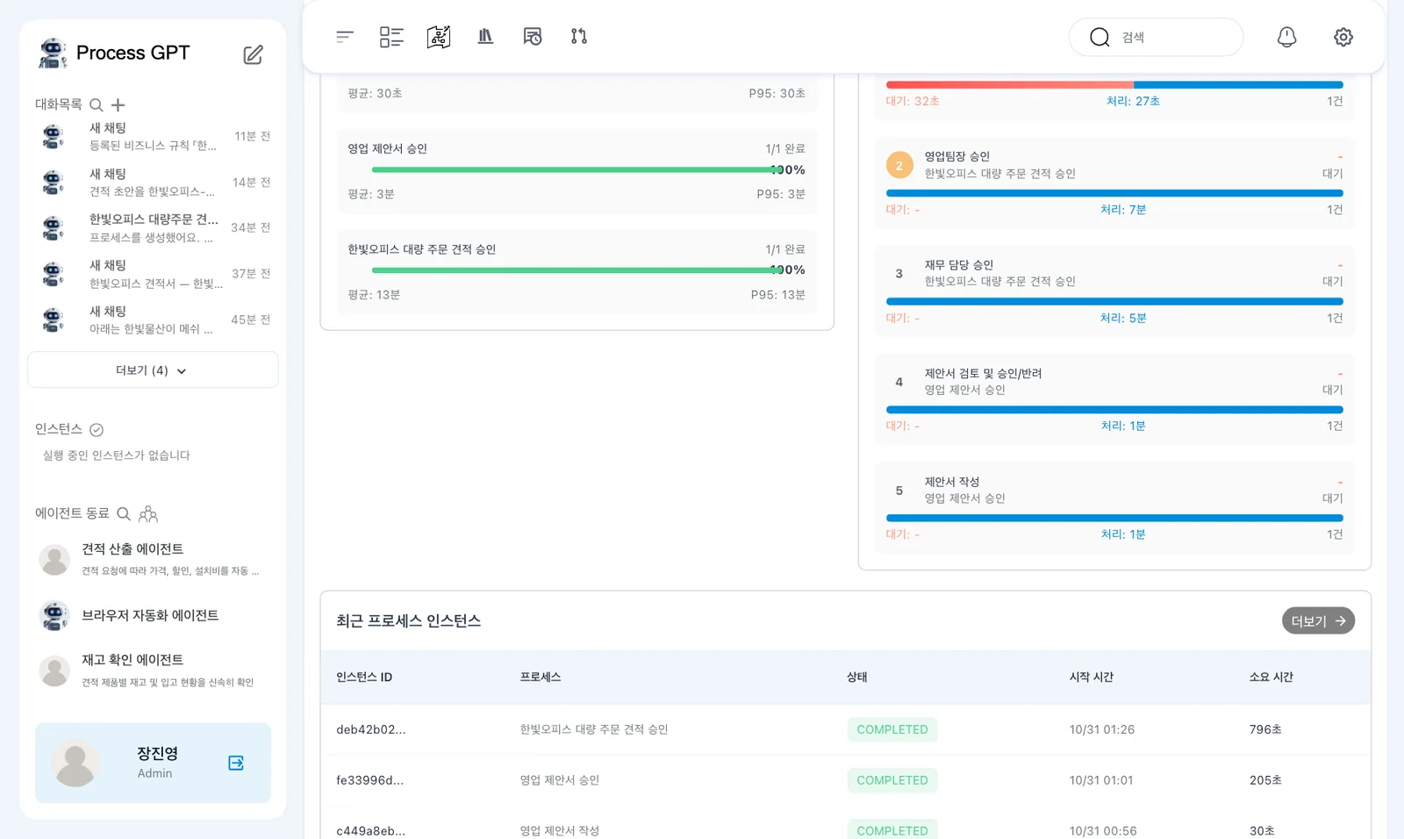Select the 재고 확인 에이전트

click(153, 670)
